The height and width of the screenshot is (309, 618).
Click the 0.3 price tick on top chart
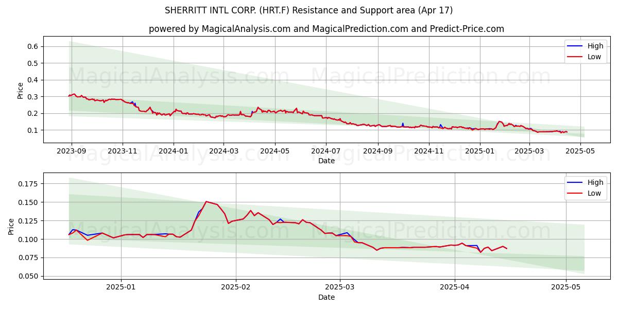tap(34, 97)
